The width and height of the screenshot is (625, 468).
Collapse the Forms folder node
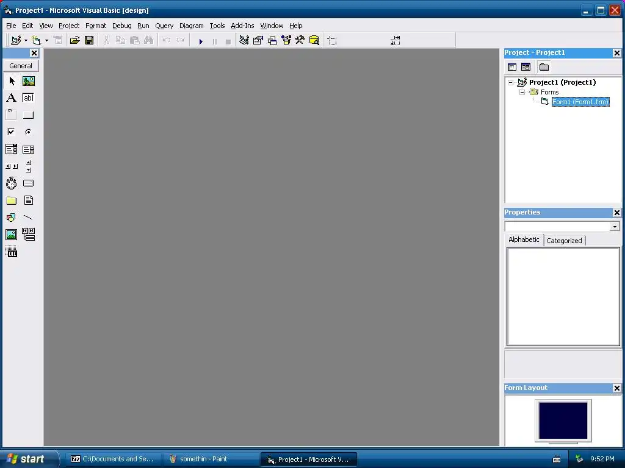pyautogui.click(x=522, y=92)
